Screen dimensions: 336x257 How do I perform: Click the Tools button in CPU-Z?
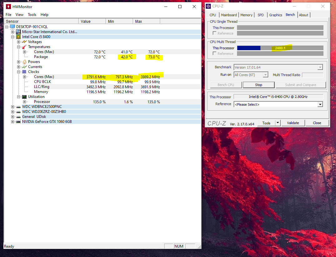(x=266, y=123)
